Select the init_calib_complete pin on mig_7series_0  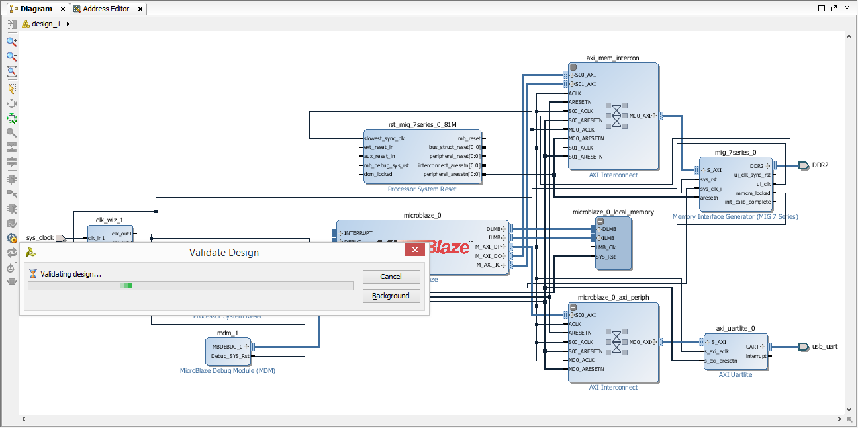pos(747,202)
